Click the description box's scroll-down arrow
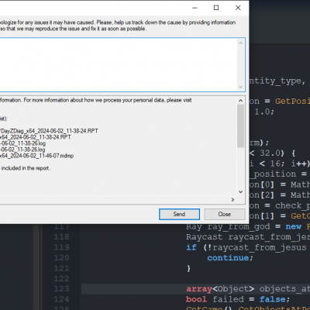The image size is (310, 310). point(241,87)
